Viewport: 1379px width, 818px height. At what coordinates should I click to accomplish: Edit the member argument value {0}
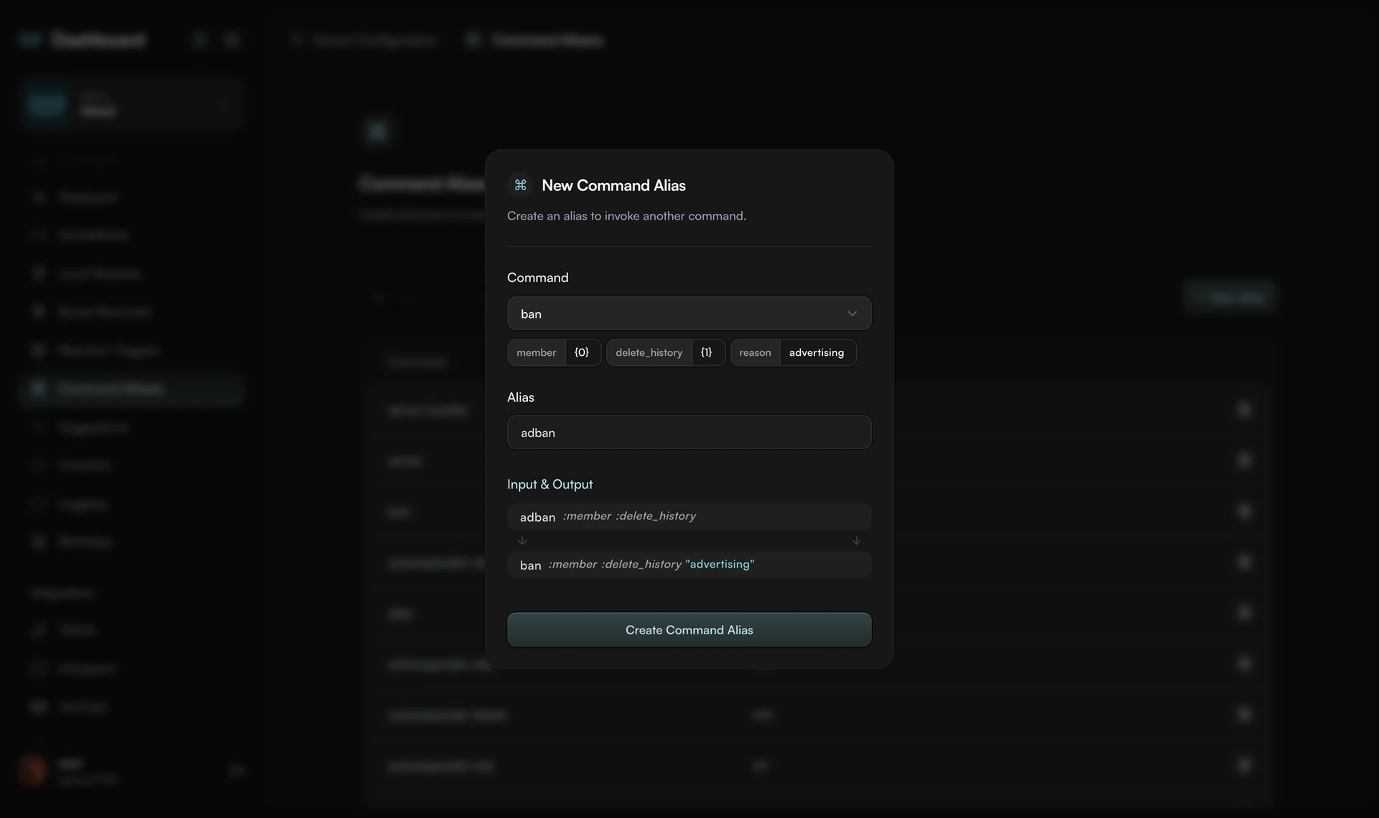pos(582,352)
